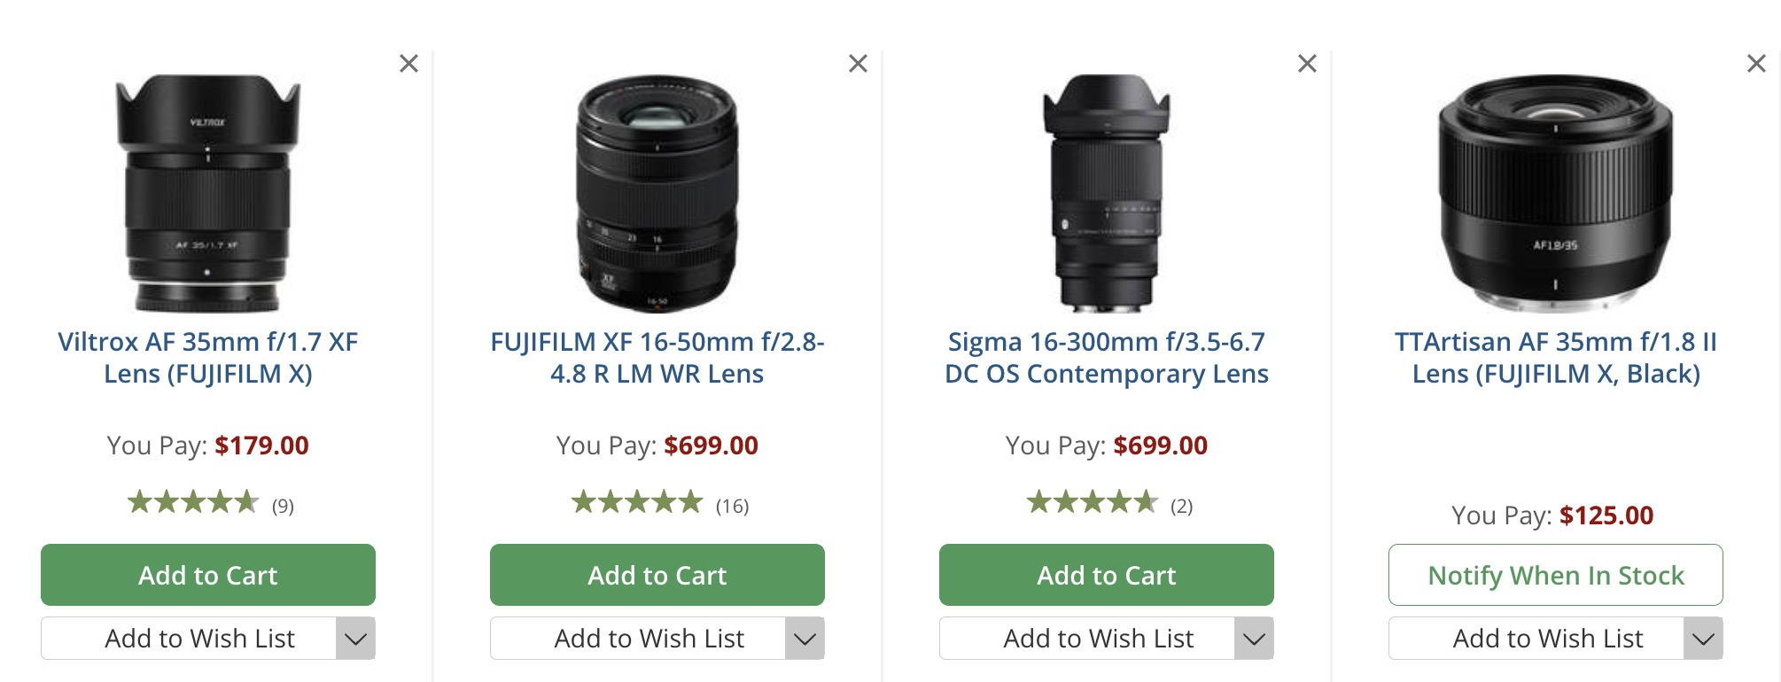View the (16) reviews count for FUJIFILM lens

pos(732,507)
